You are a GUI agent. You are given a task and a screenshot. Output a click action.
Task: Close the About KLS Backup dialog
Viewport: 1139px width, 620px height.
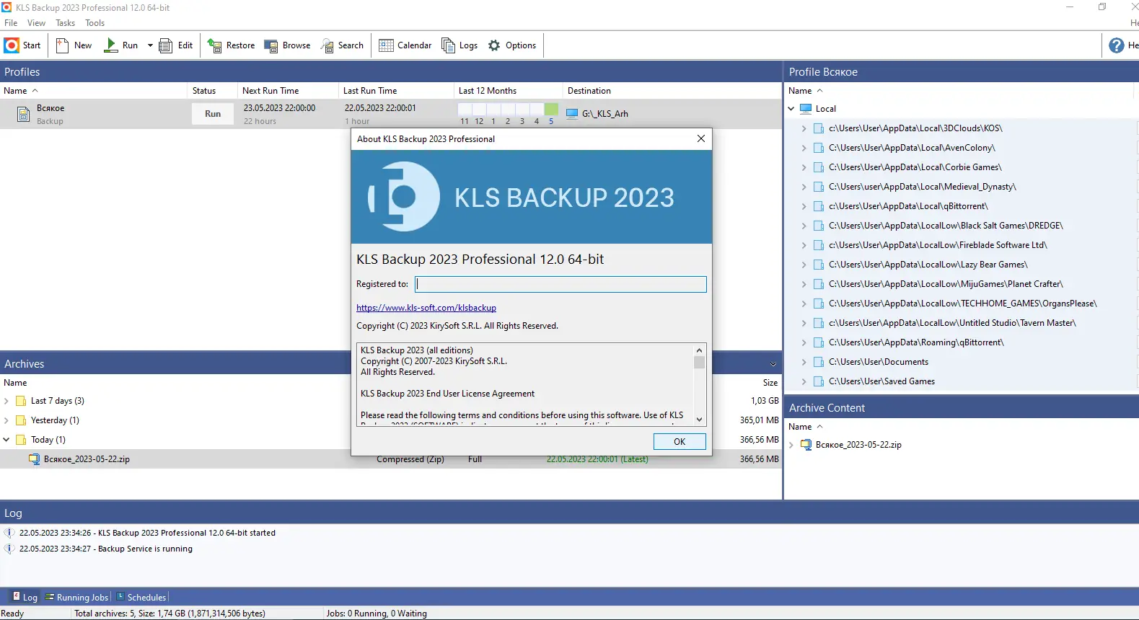click(x=701, y=138)
